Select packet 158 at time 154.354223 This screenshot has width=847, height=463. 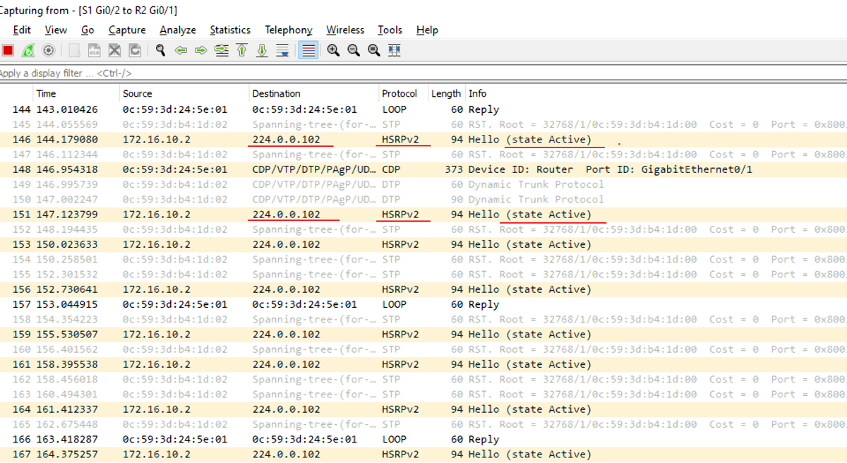(x=423, y=320)
